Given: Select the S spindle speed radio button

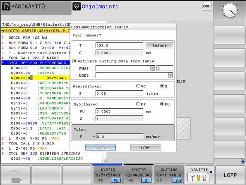Looking at the screenshot, I should click(x=162, y=86).
